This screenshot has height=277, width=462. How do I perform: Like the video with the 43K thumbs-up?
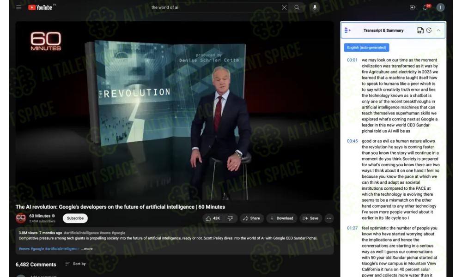click(213, 218)
